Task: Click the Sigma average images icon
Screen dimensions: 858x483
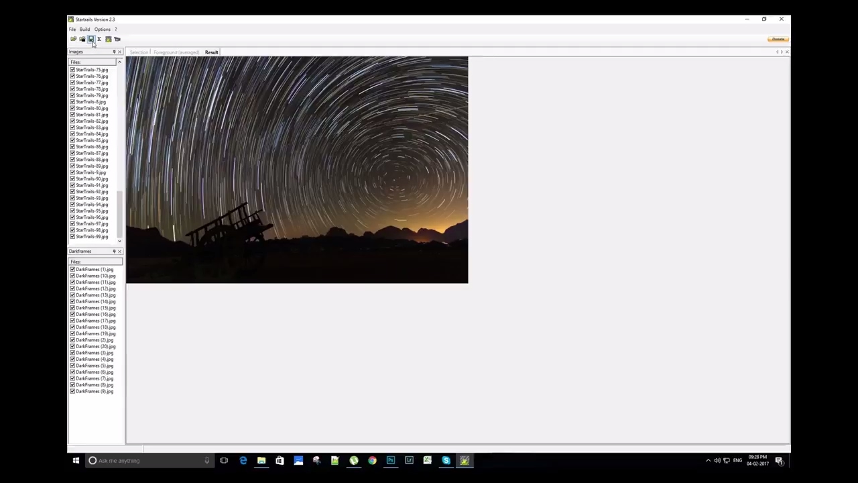Action: point(99,39)
